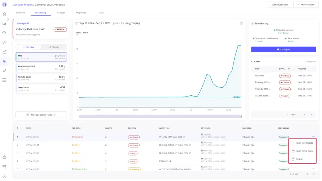Select the Bands toggle

[54, 47]
